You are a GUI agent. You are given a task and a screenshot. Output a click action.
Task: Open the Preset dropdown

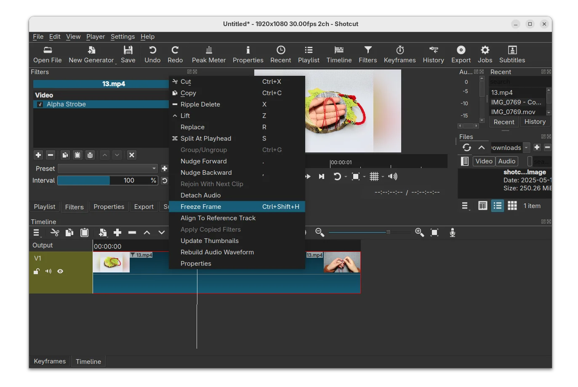[108, 168]
